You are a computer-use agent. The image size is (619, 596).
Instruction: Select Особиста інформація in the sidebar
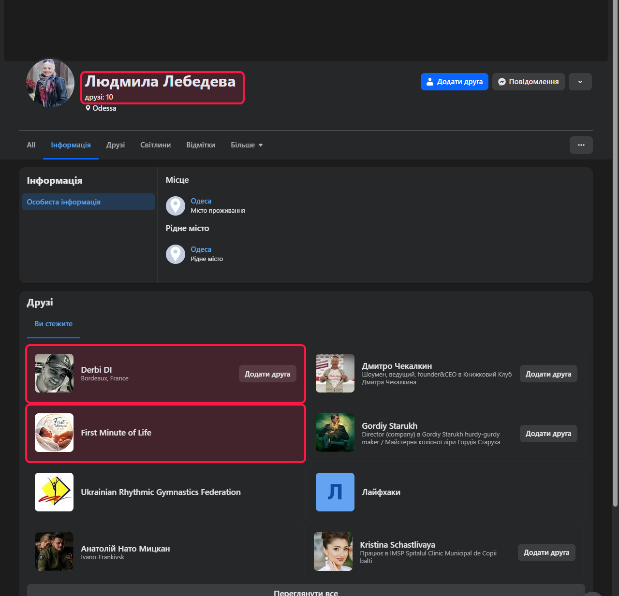(88, 202)
